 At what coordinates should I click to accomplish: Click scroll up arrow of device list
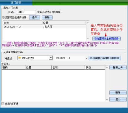coord(88,22)
